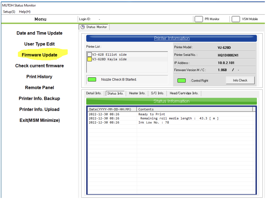Switch to the Detail Info. tab
268x205 pixels.
coord(94,93)
